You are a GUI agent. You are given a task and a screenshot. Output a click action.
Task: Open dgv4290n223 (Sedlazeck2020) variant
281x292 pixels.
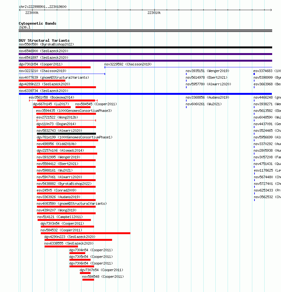pyautogui.click(x=70, y=237)
